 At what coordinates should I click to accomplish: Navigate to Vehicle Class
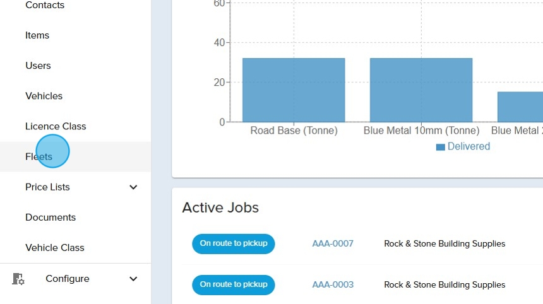tap(54, 248)
